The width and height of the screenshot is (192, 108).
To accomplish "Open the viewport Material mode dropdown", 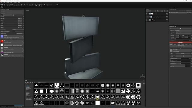I will pyautogui.click(x=27, y=10).
